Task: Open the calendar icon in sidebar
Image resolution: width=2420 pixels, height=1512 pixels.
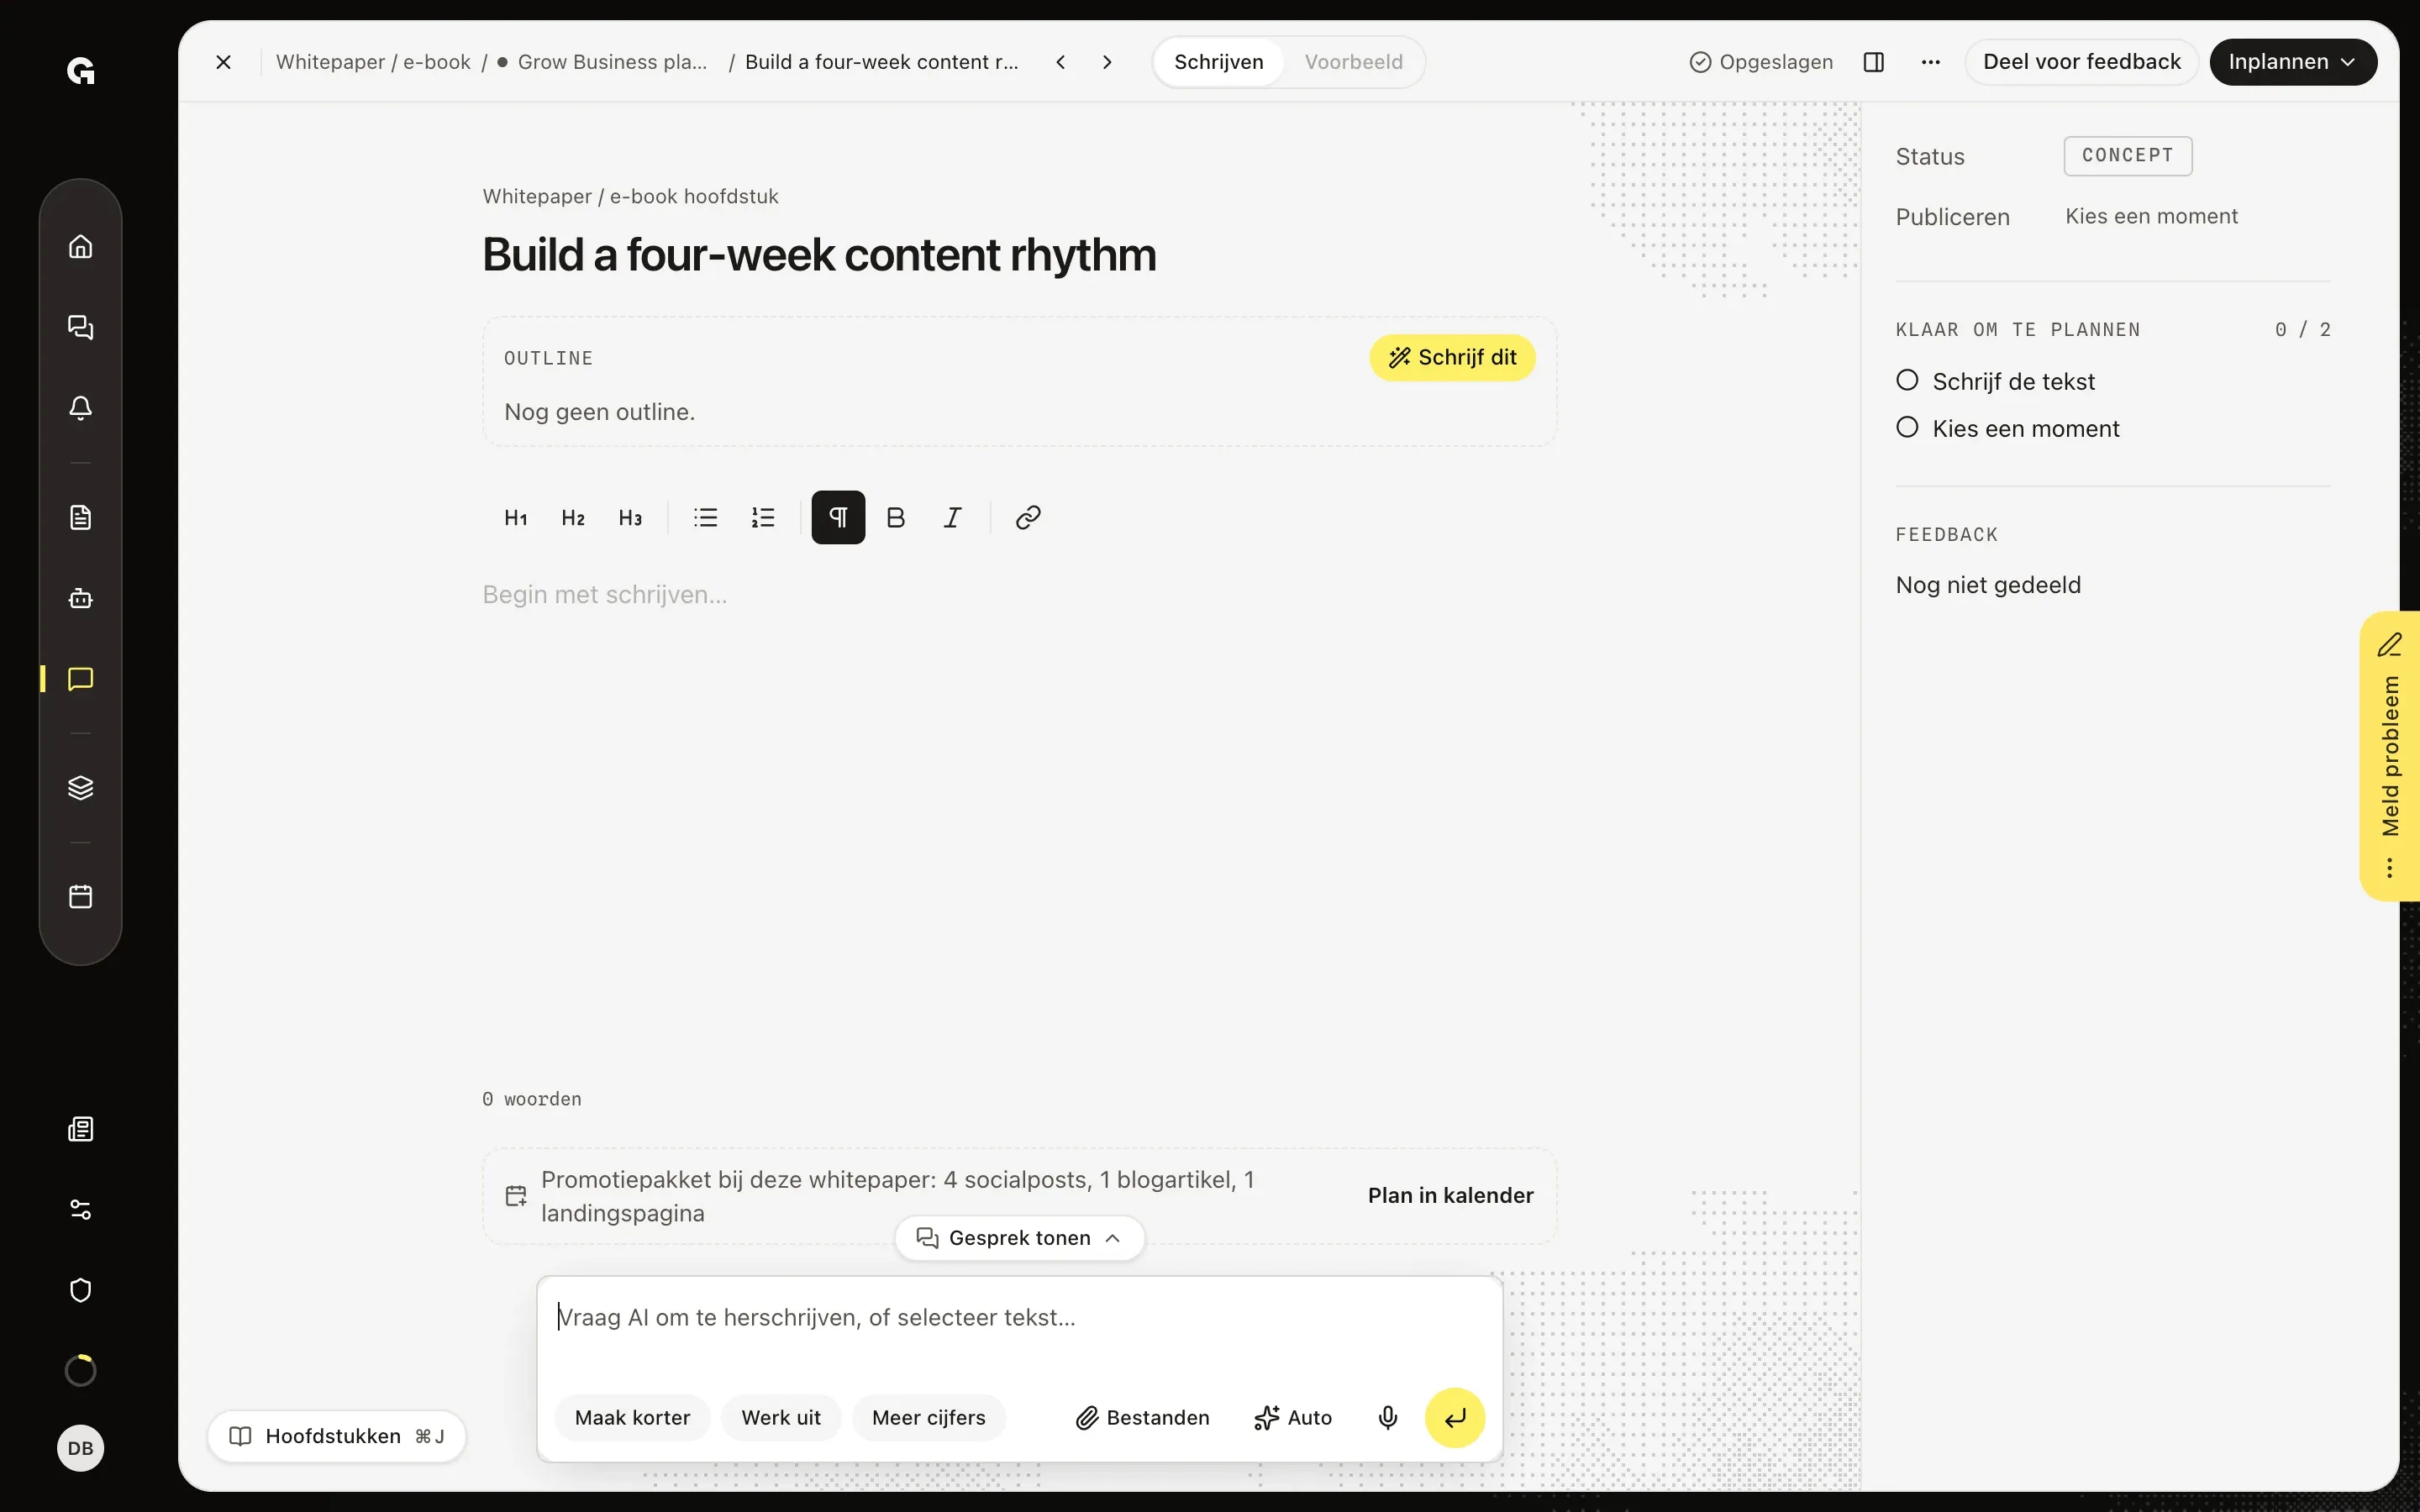Action: click(x=80, y=896)
